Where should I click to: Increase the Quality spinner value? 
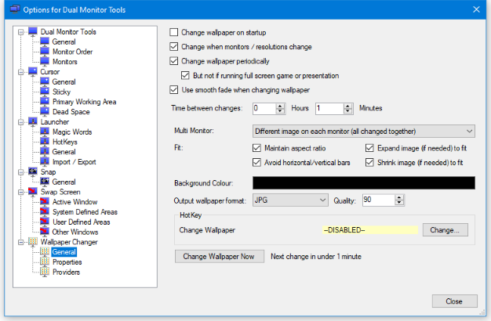[399, 197]
